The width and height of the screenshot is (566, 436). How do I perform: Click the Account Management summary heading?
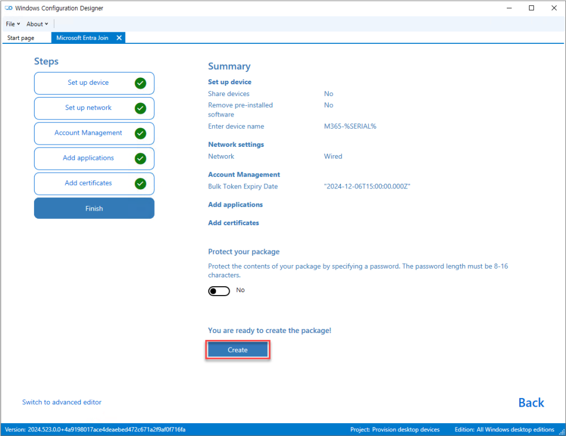point(244,174)
